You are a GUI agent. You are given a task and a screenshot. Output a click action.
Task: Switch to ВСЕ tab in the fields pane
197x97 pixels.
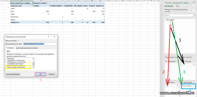tap(178, 6)
